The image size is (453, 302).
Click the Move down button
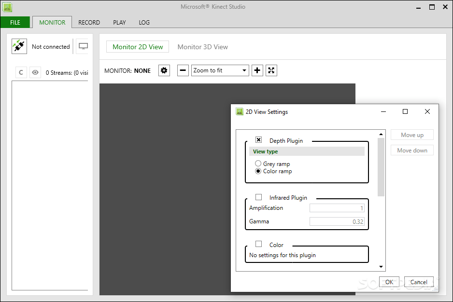412,150
